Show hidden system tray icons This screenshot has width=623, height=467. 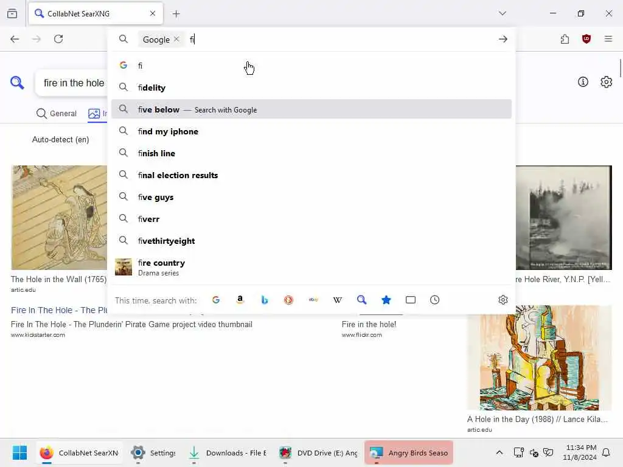[x=499, y=452]
